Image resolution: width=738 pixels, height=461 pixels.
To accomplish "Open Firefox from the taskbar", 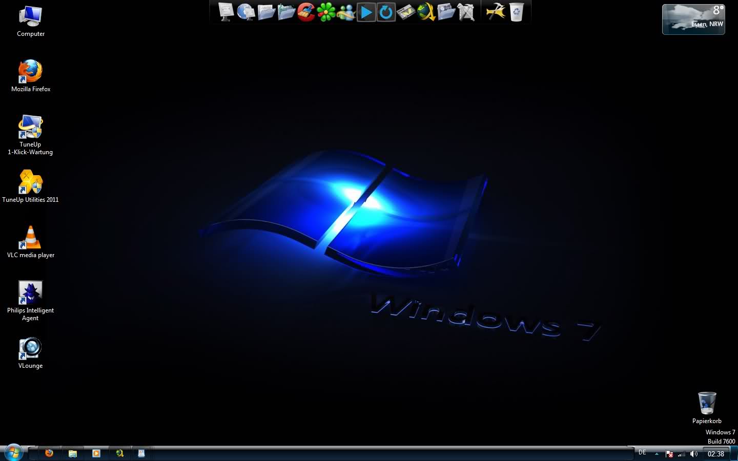I will [x=49, y=453].
